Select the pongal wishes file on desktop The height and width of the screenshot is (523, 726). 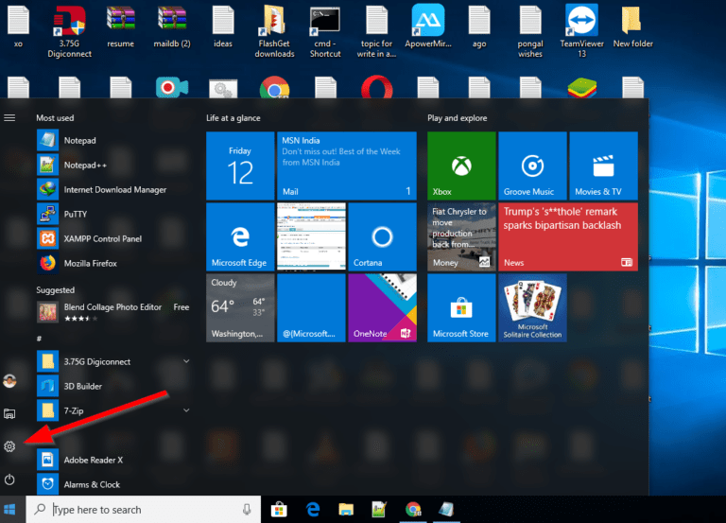pyautogui.click(x=530, y=31)
